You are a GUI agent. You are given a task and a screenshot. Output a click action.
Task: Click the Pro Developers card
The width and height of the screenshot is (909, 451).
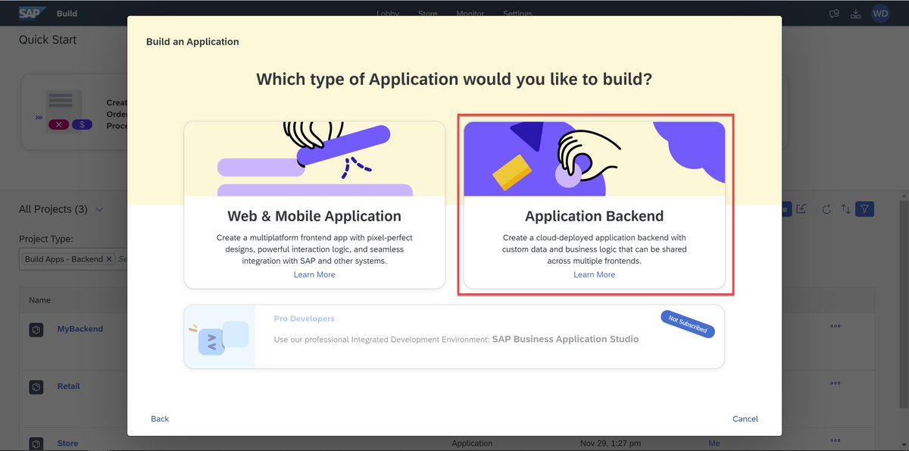pos(454,337)
